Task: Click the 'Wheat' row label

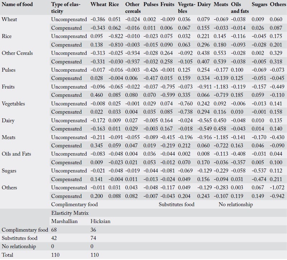Action: (x=9, y=19)
